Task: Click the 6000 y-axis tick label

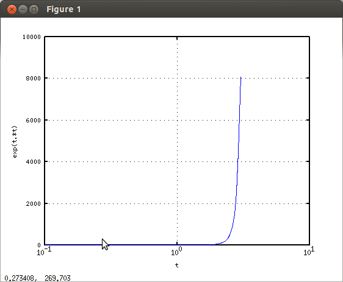Action: tap(33, 120)
